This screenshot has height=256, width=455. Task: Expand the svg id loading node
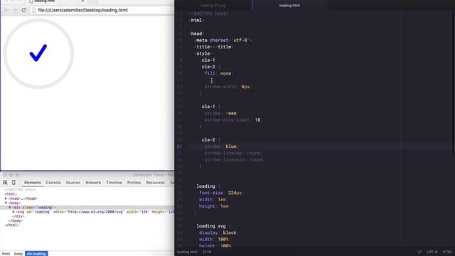click(x=14, y=212)
